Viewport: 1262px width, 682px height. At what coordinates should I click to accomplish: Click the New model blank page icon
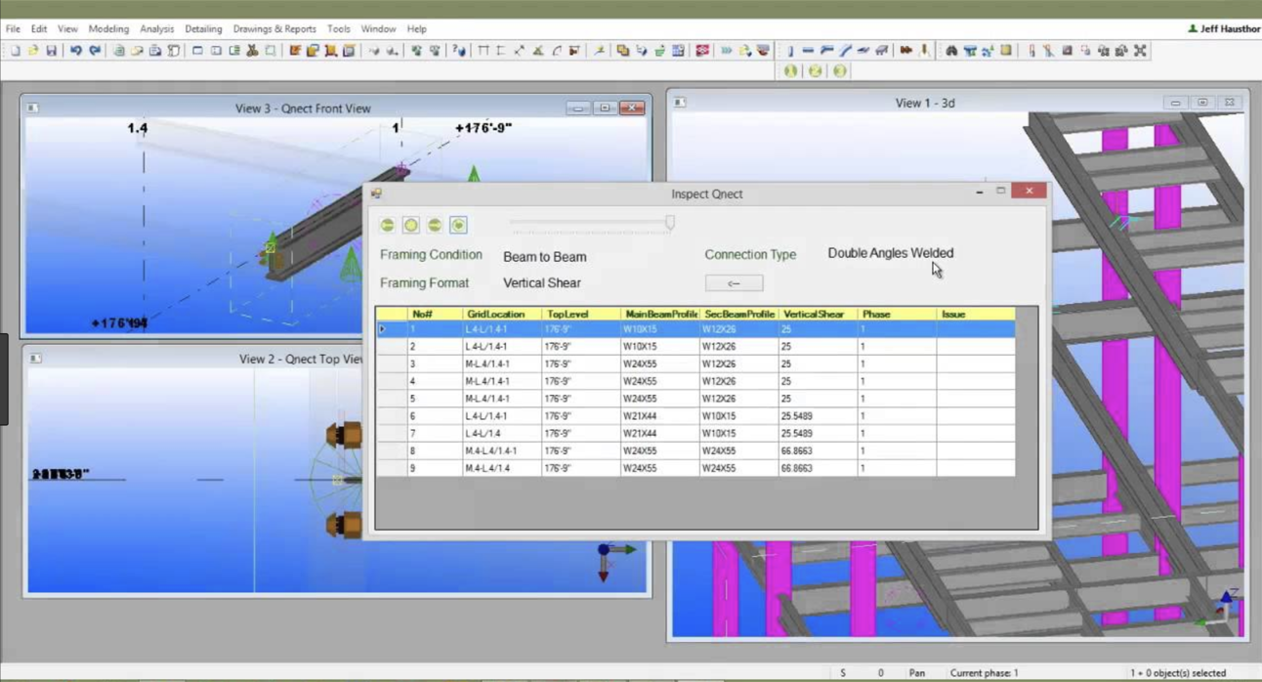[15, 51]
